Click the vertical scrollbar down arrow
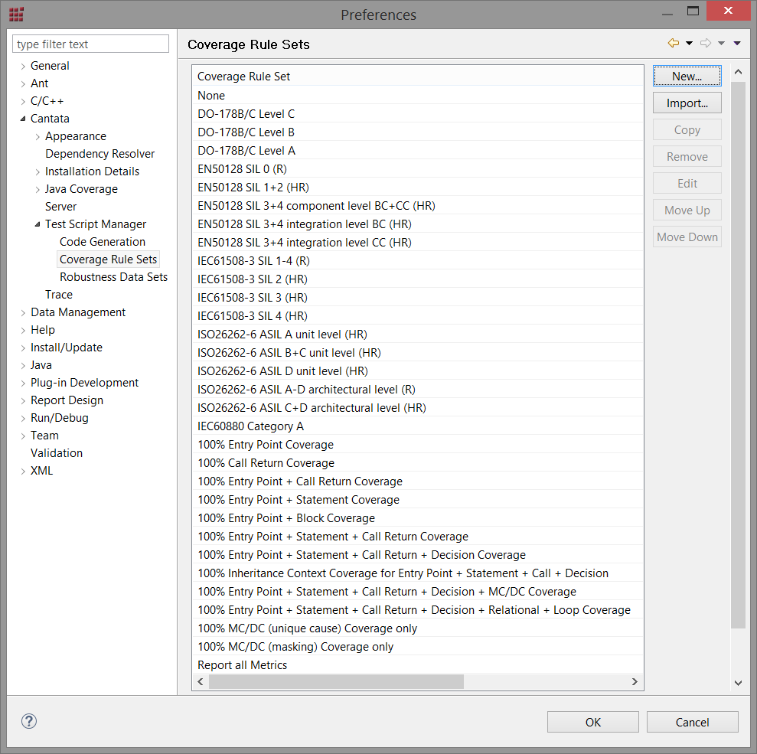Screen dimensions: 757x754 click(738, 683)
